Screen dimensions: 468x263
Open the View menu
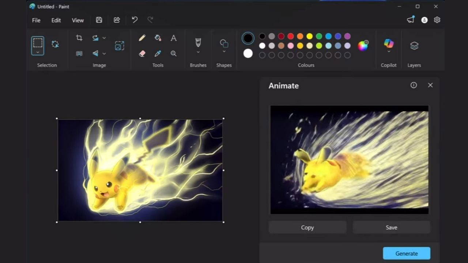coord(78,20)
